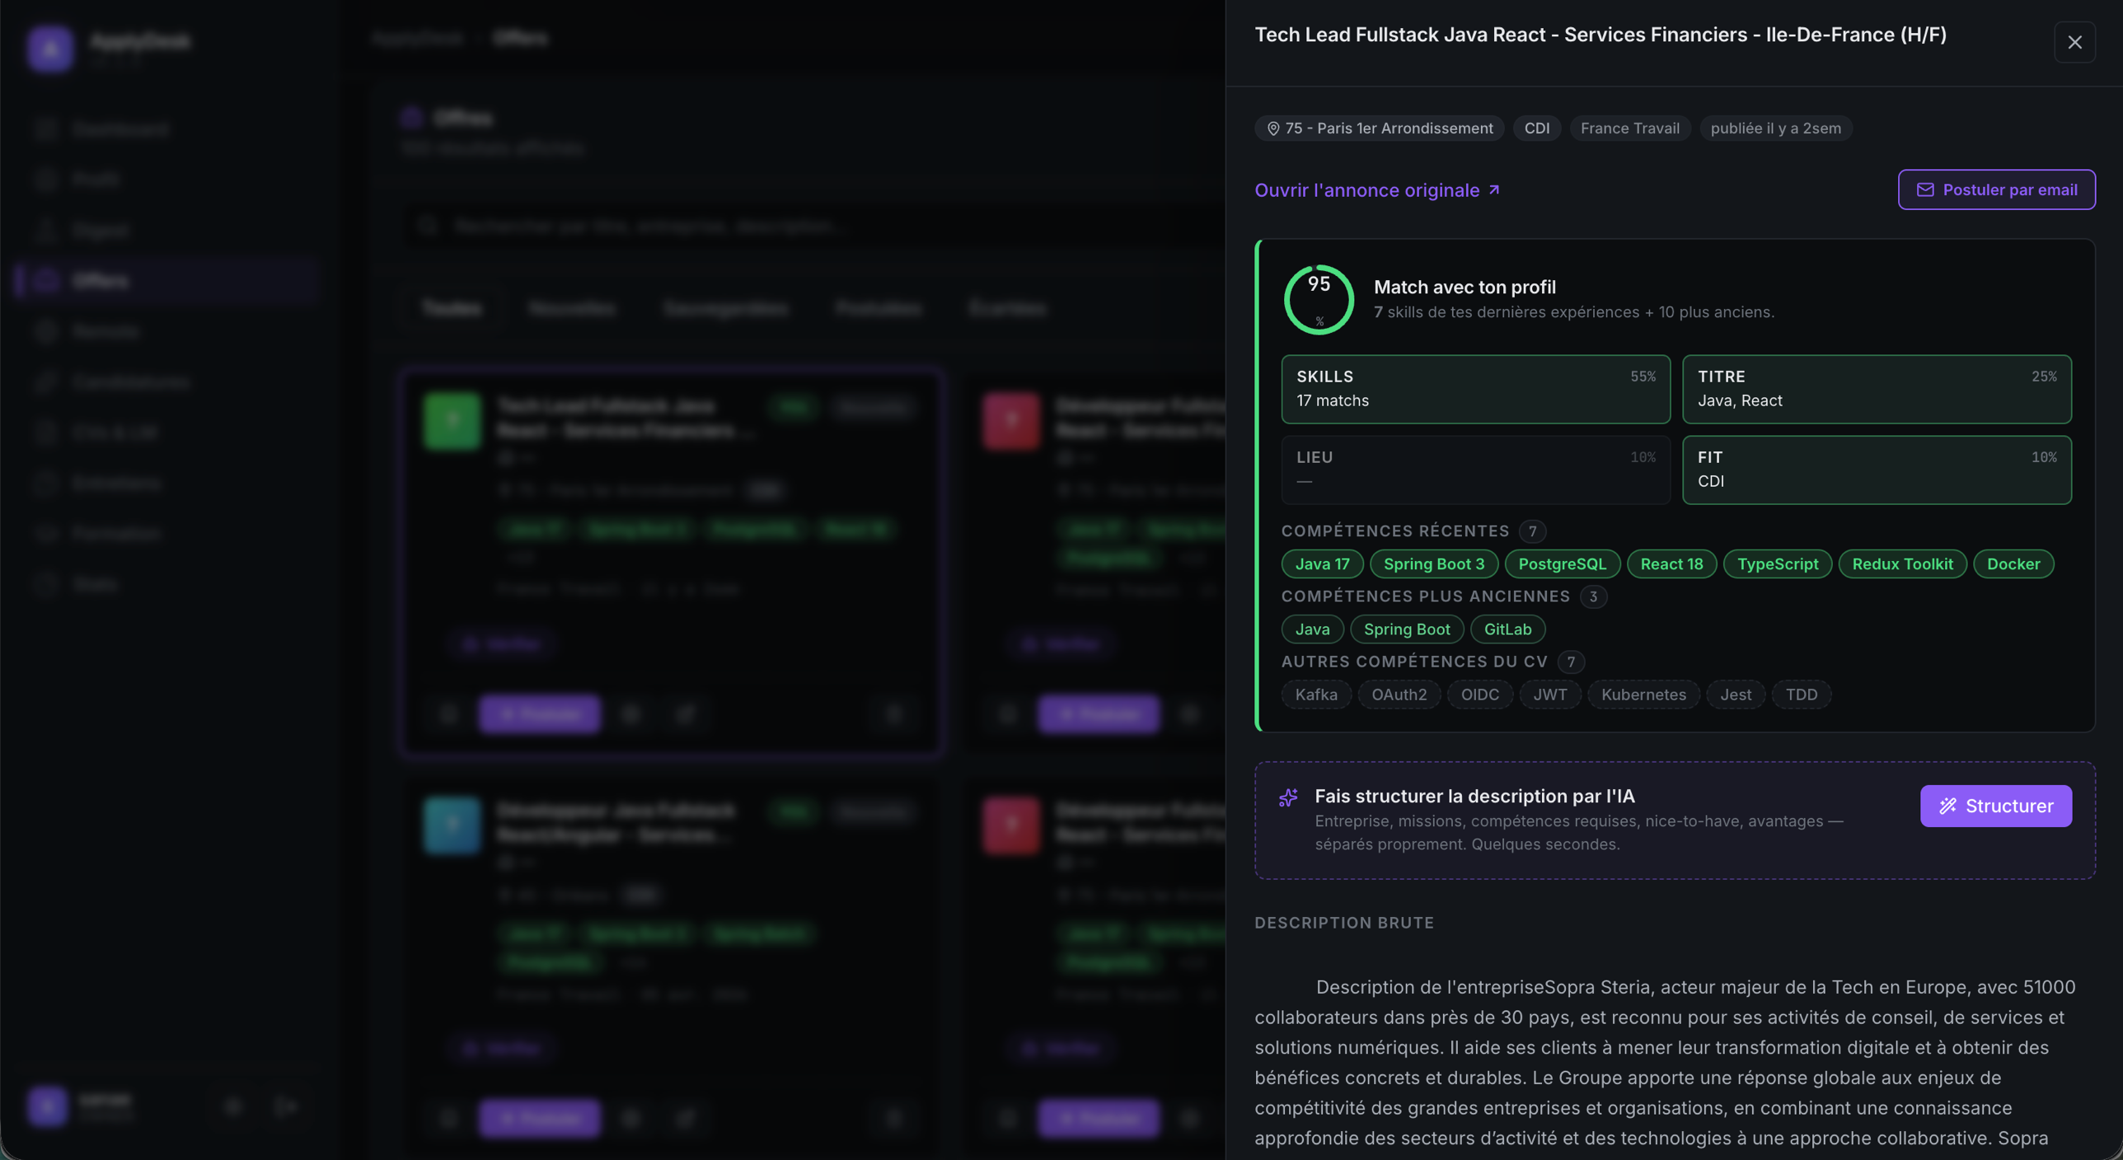Image resolution: width=2123 pixels, height=1160 pixels.
Task: Click the 'DESCRIPTION BRUTE' section heading
Action: click(1343, 923)
